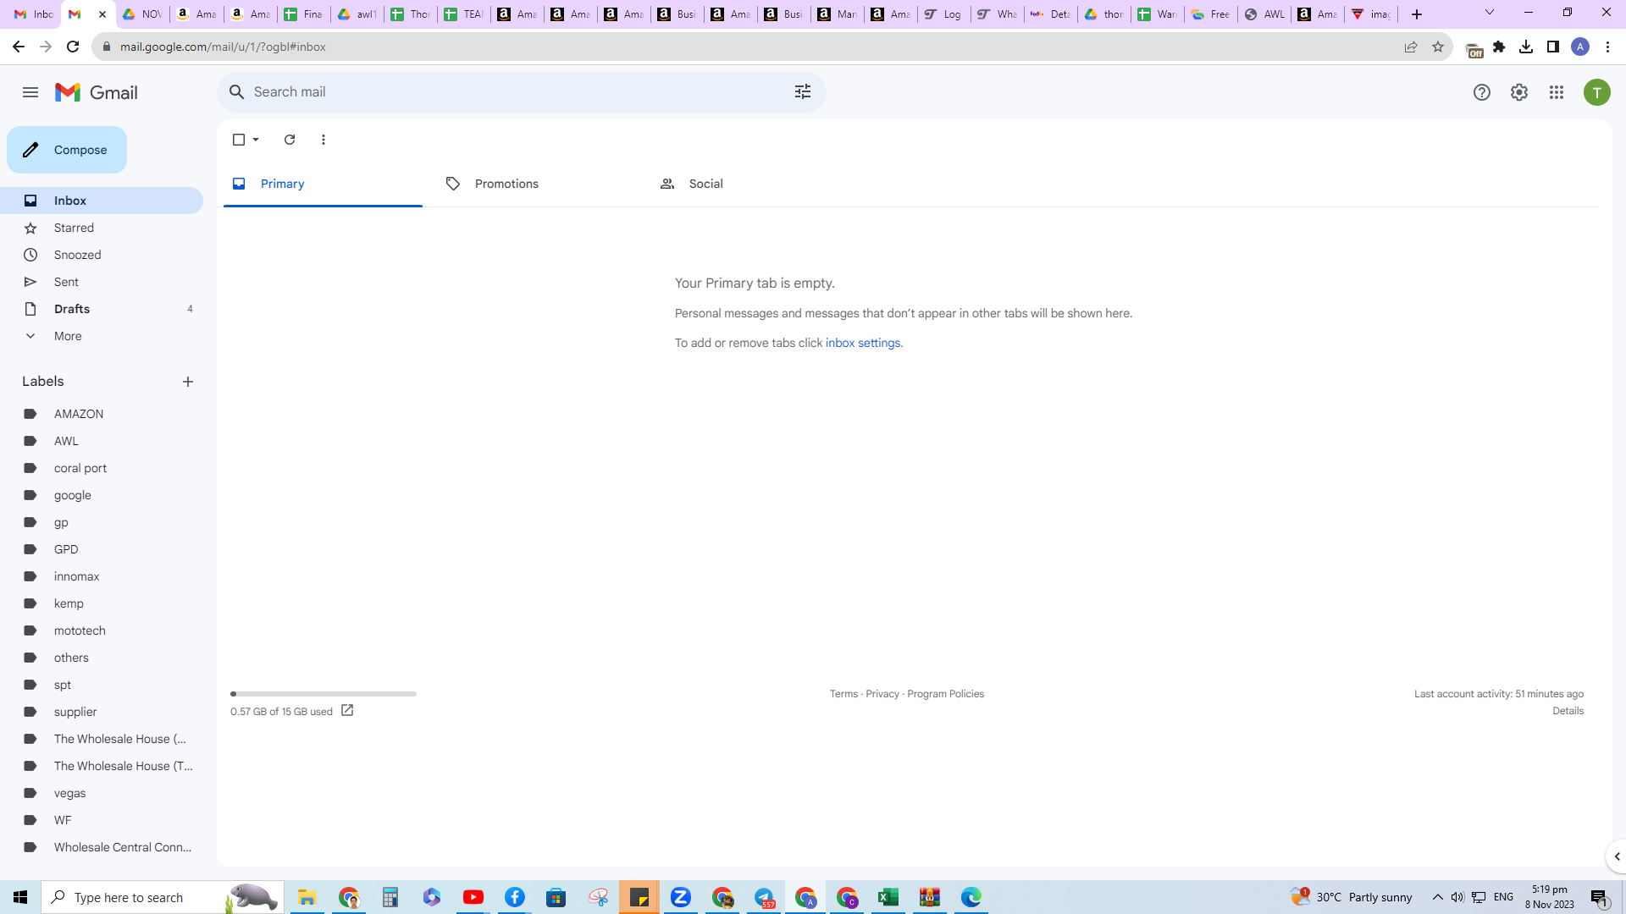Share this page icon in address bar

click(x=1410, y=47)
